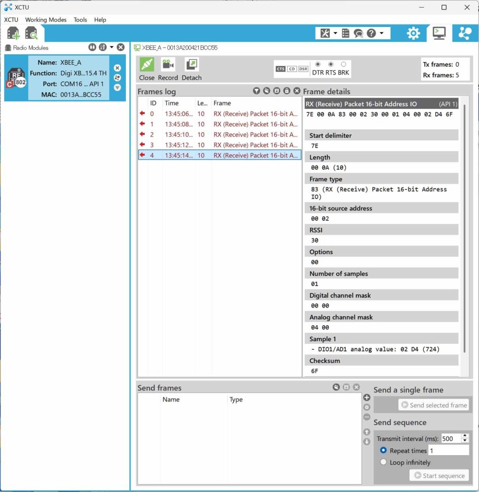479x492 pixels.
Task: Click the edit frame gear icon
Action: [x=366, y=407]
